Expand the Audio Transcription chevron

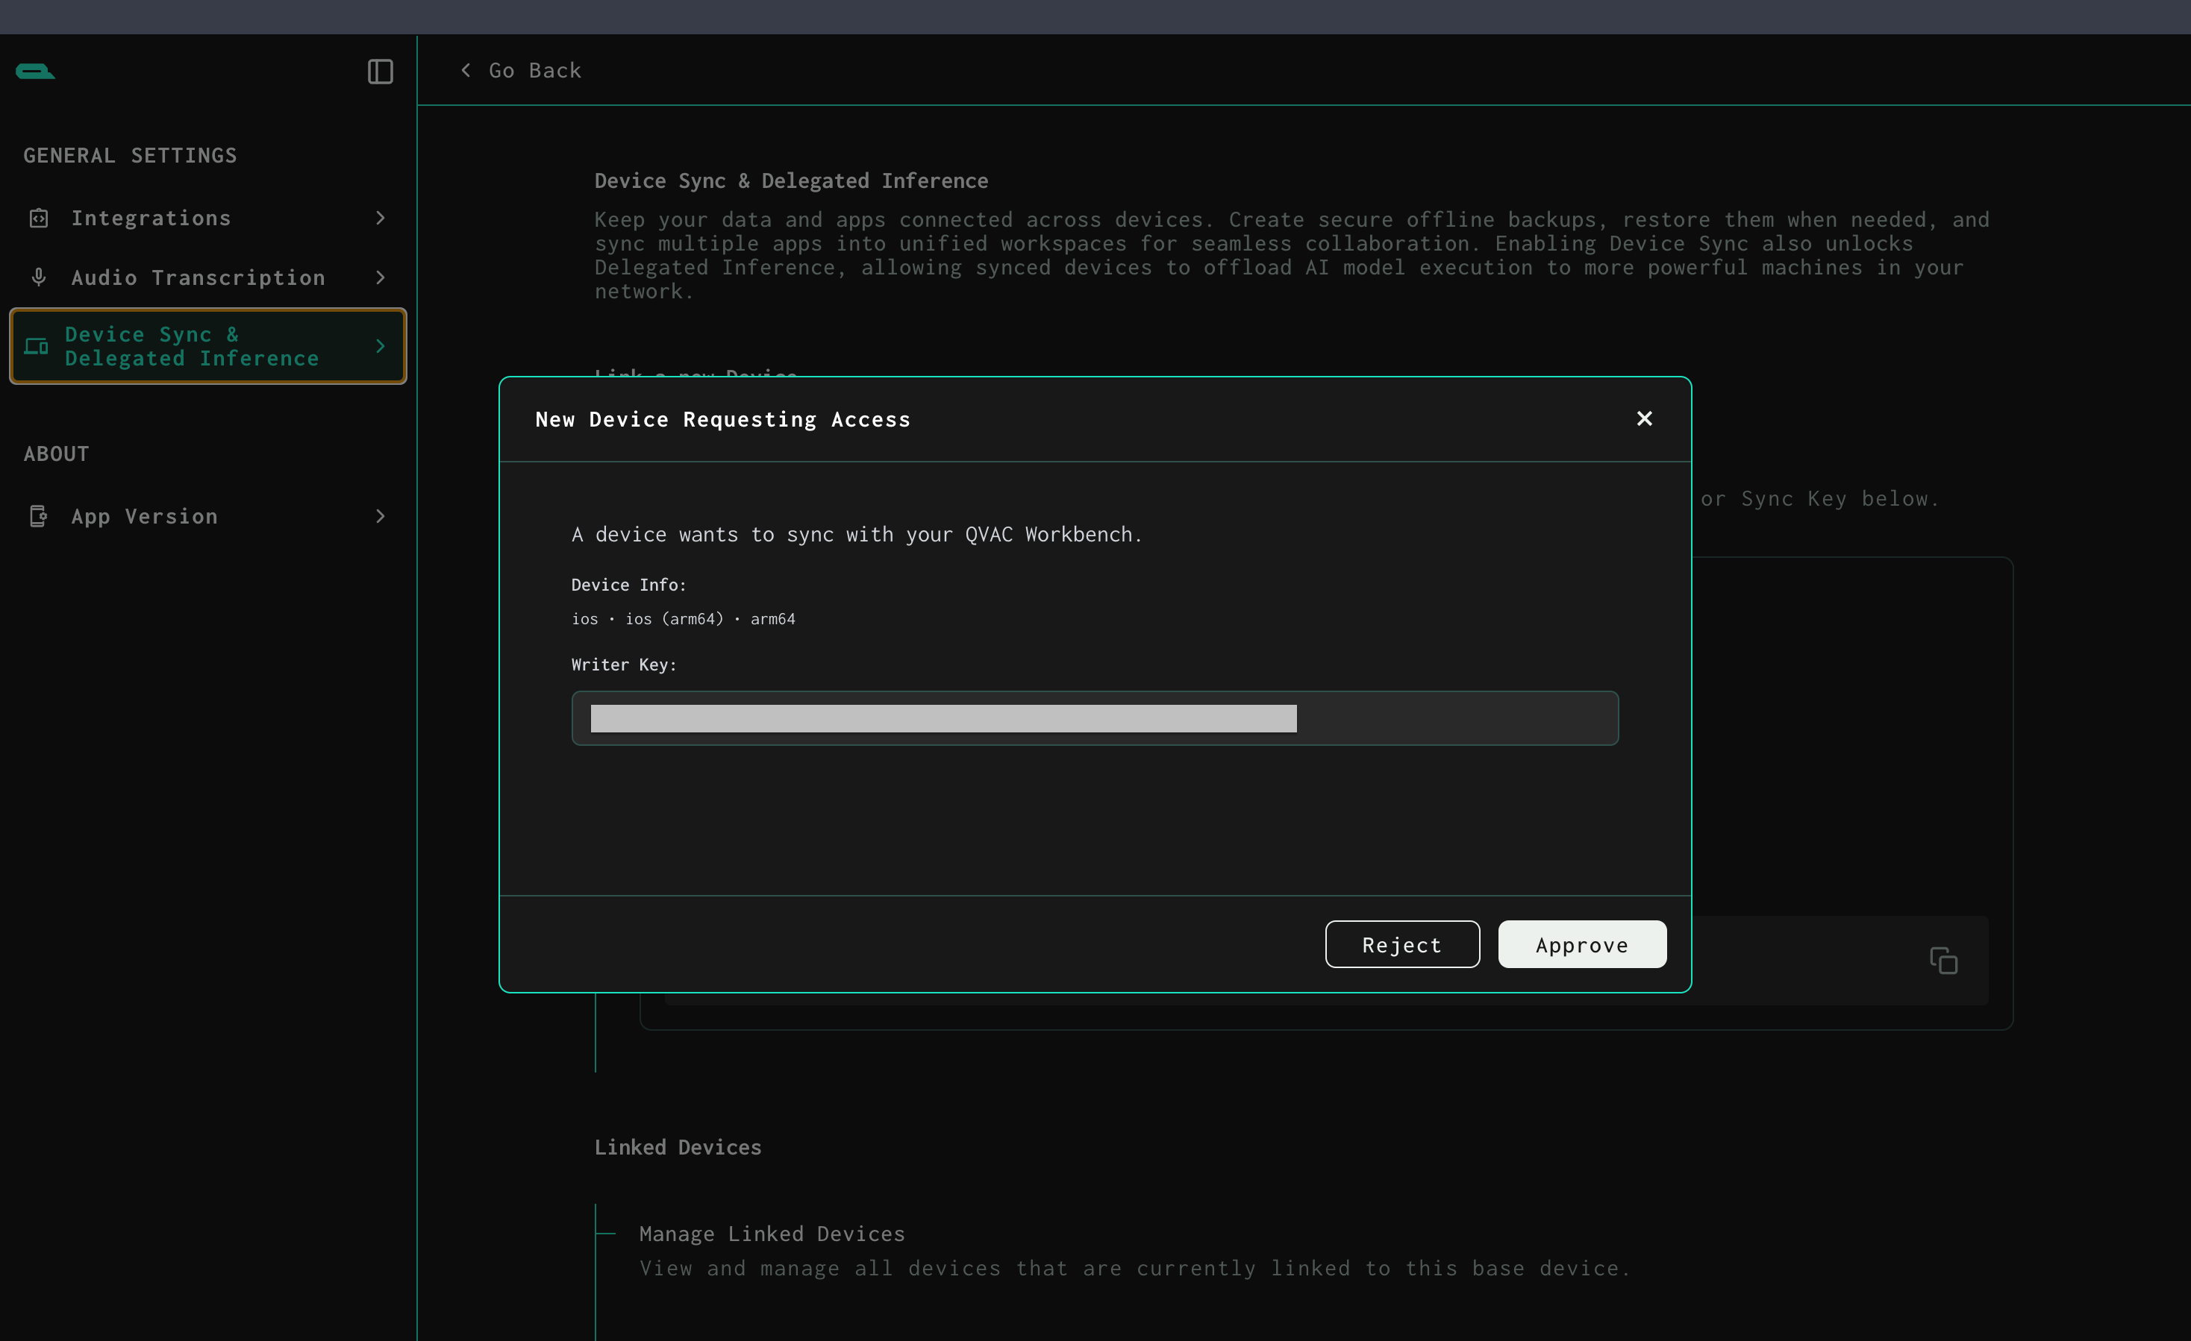(381, 277)
